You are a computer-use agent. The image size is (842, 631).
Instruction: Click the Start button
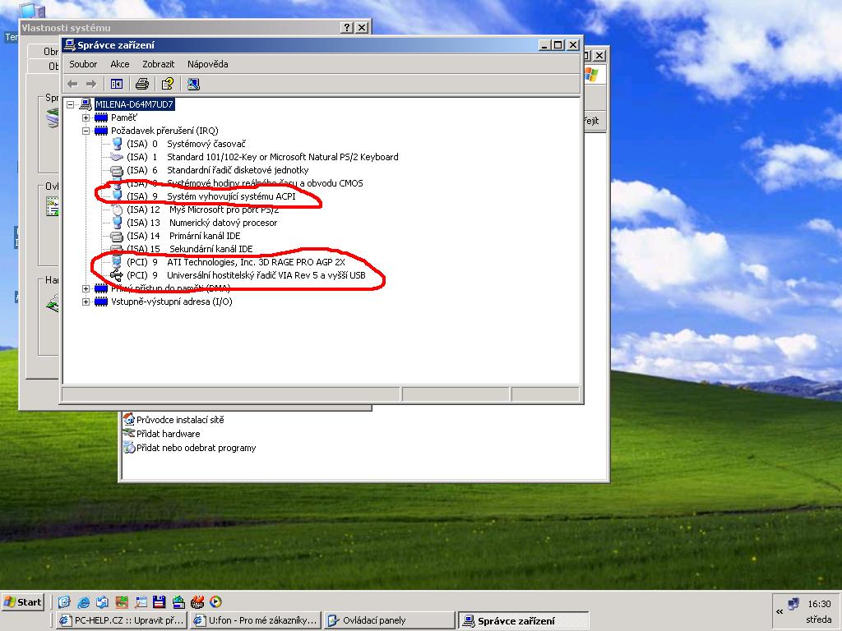pyautogui.click(x=22, y=602)
